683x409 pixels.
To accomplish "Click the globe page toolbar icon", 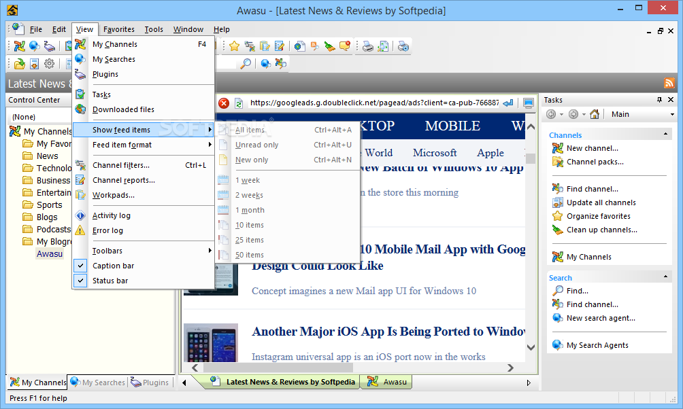I will pos(300,46).
